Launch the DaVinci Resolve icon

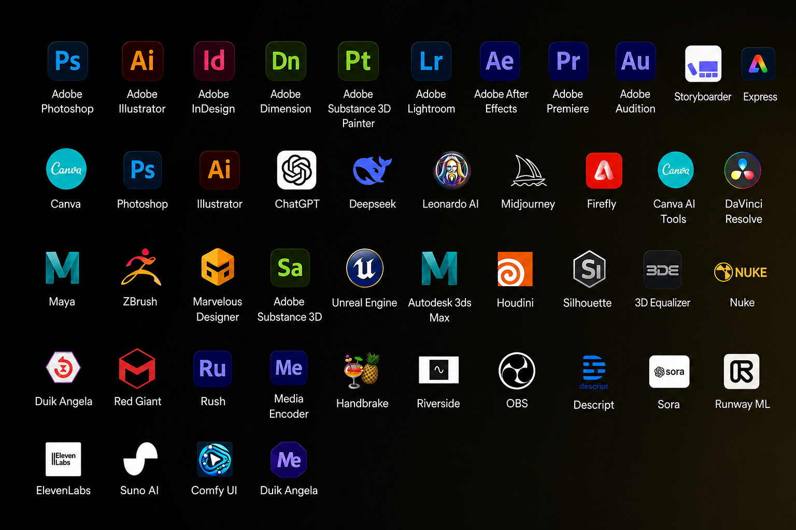743,170
